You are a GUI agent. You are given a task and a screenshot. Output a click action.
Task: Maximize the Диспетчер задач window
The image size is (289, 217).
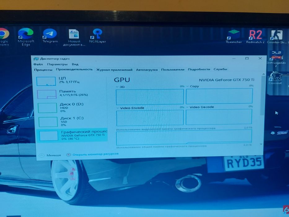tap(247, 59)
